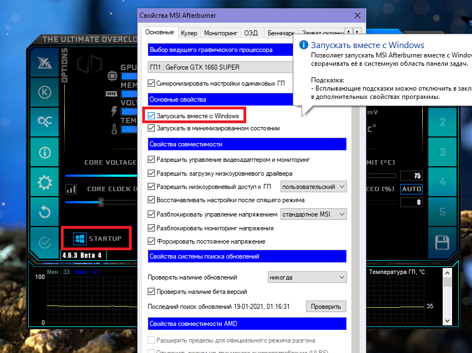Select profile slot 5 in Afterburner
The width and height of the screenshot is (472, 353).
coord(442,212)
